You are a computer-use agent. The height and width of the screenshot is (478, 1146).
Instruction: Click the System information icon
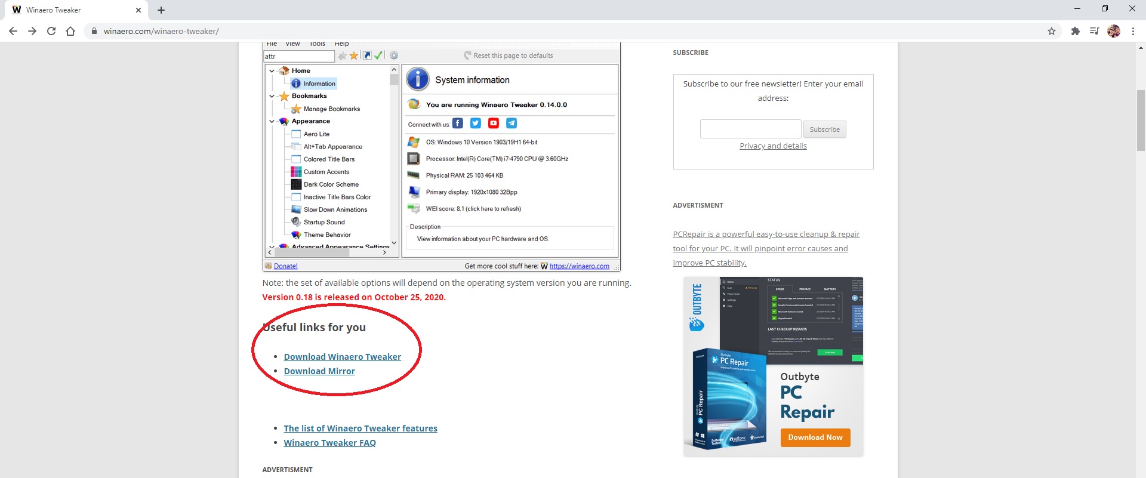[418, 79]
